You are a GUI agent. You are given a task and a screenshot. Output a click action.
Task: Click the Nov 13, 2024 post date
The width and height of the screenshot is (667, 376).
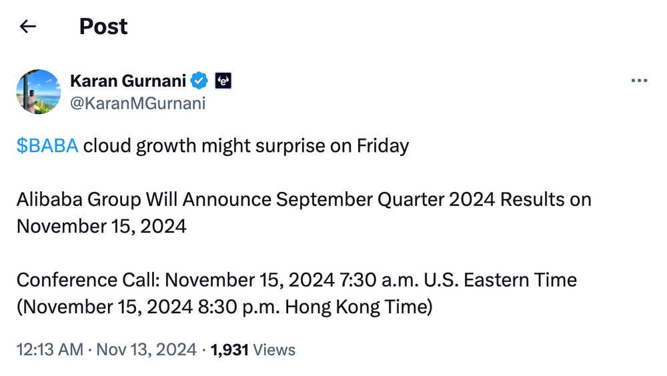tap(147, 349)
